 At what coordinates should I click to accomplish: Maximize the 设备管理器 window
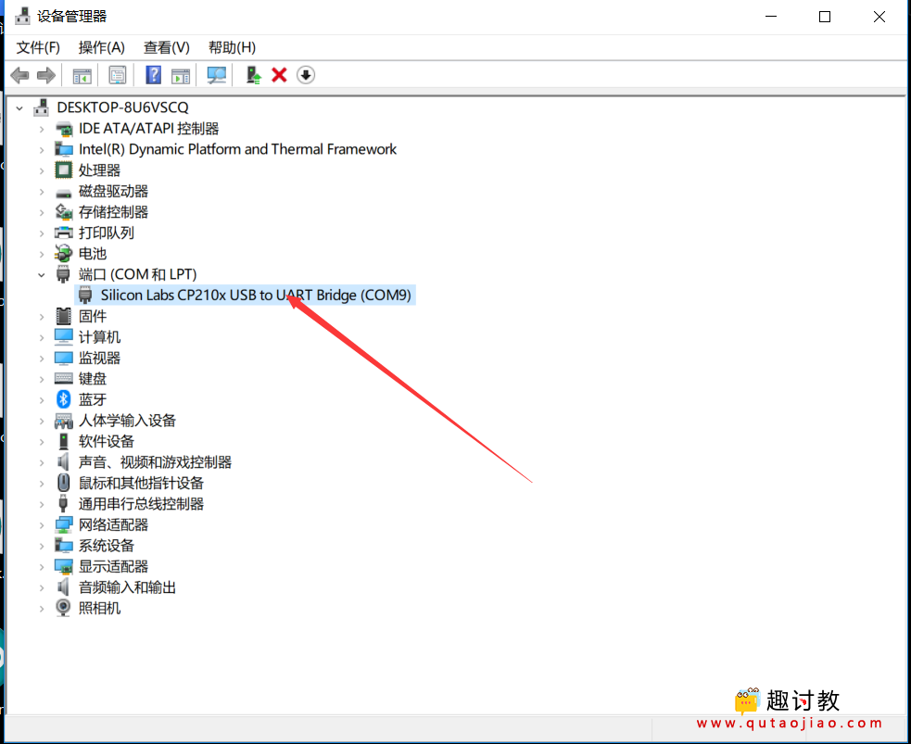coord(825,17)
